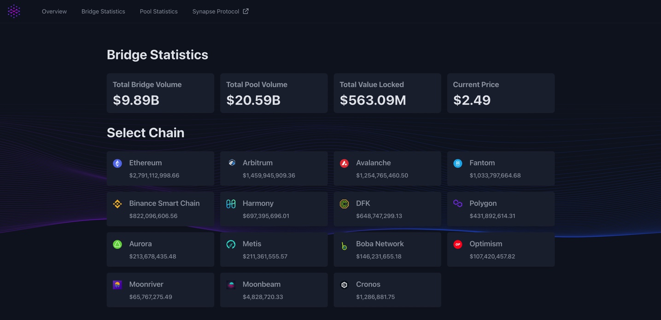
Task: Click the Total Bridge Volume stat card
Action: pos(160,93)
